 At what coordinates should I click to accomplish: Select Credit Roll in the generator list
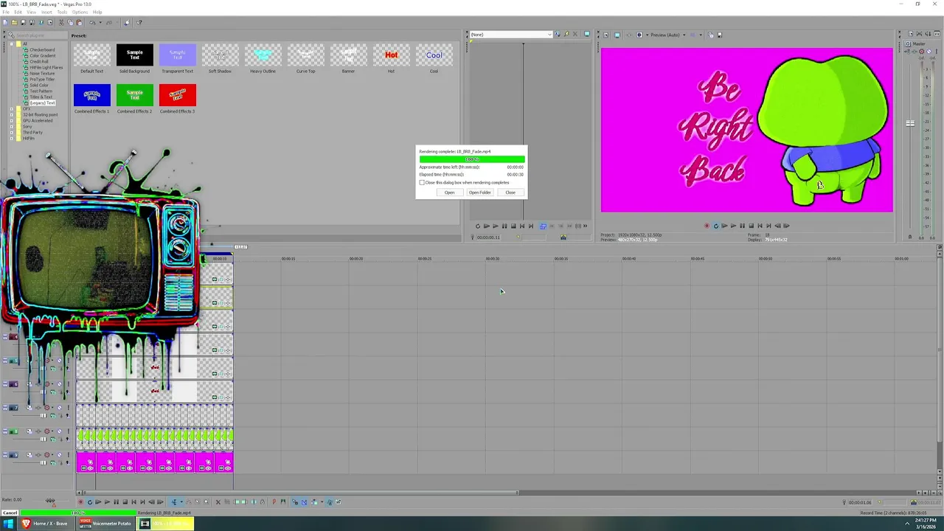click(39, 62)
